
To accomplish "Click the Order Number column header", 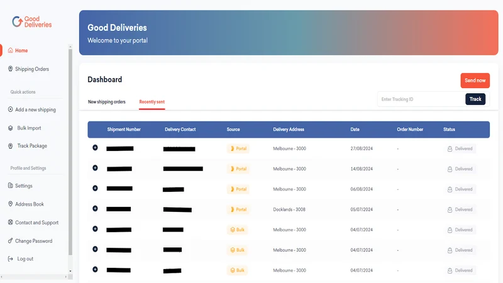I will [410, 130].
